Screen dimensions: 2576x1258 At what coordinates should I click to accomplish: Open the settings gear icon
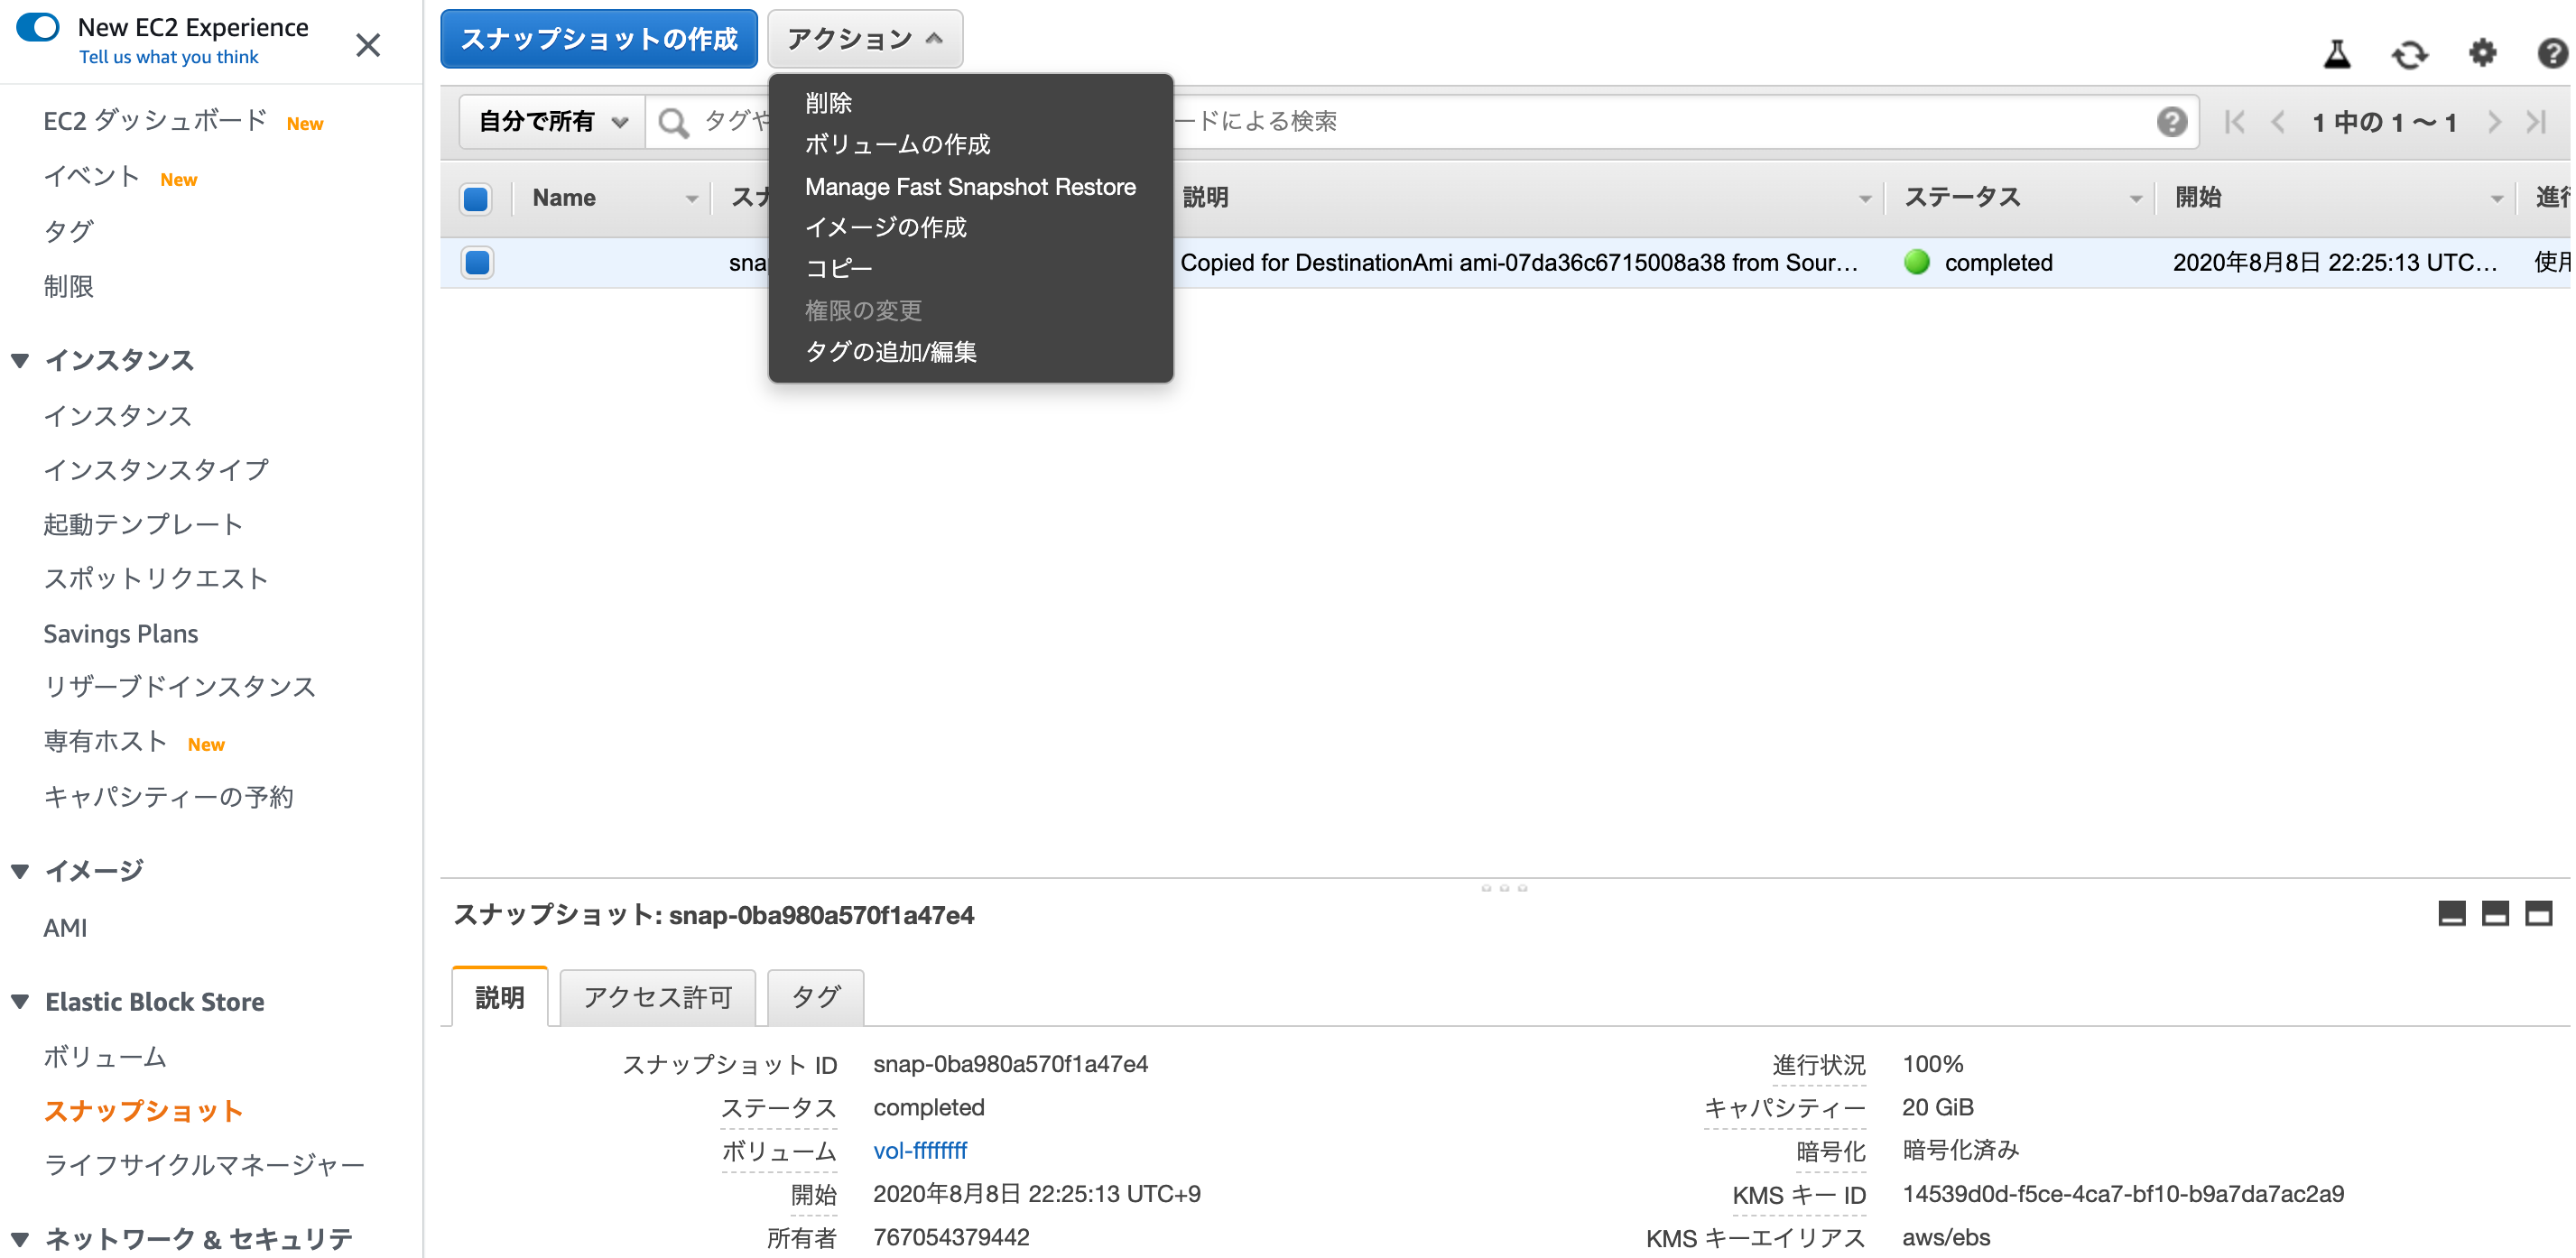pyautogui.click(x=2481, y=52)
